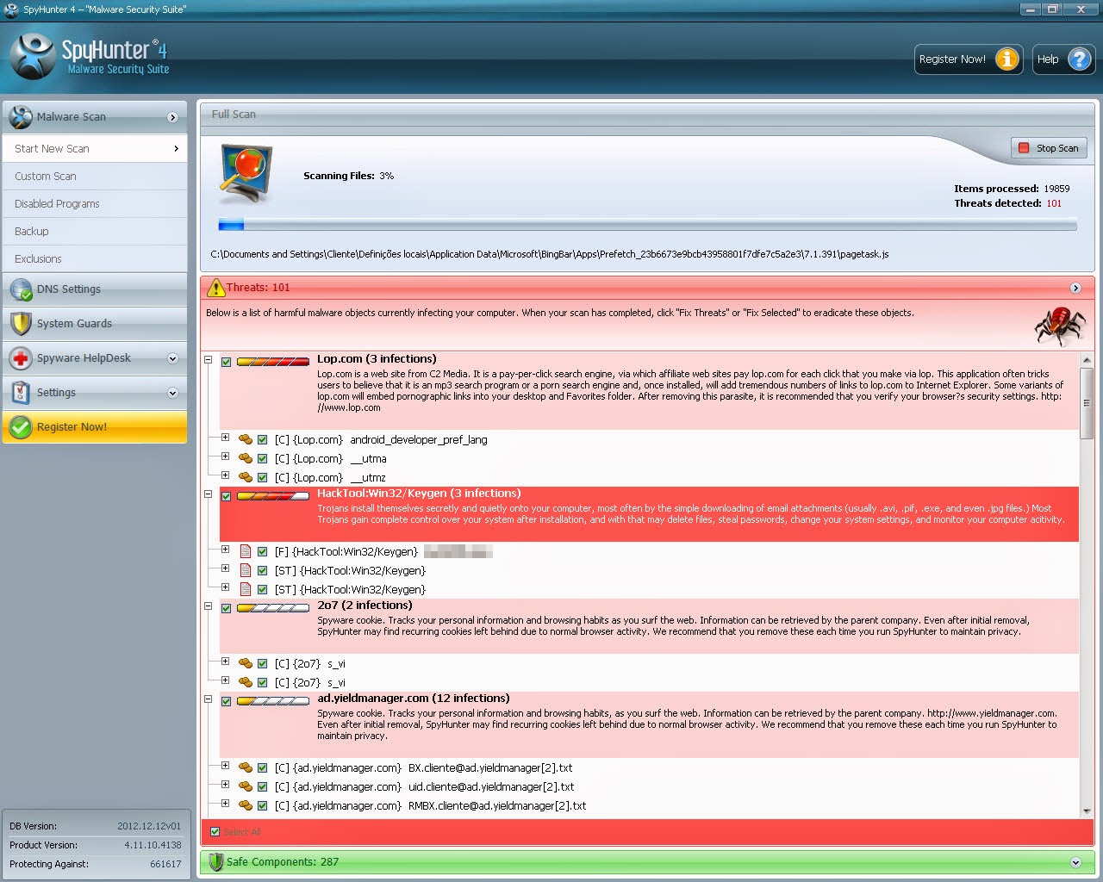Uncheck the Lop.com threat group checkbox
The width and height of the screenshot is (1103, 882).
[226, 362]
